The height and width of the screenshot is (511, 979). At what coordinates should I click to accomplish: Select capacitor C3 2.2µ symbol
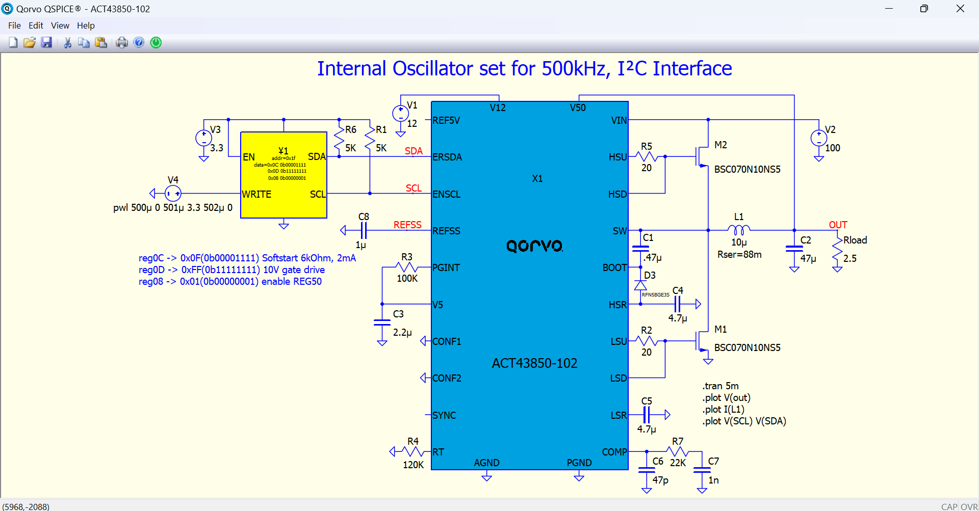[x=382, y=322]
